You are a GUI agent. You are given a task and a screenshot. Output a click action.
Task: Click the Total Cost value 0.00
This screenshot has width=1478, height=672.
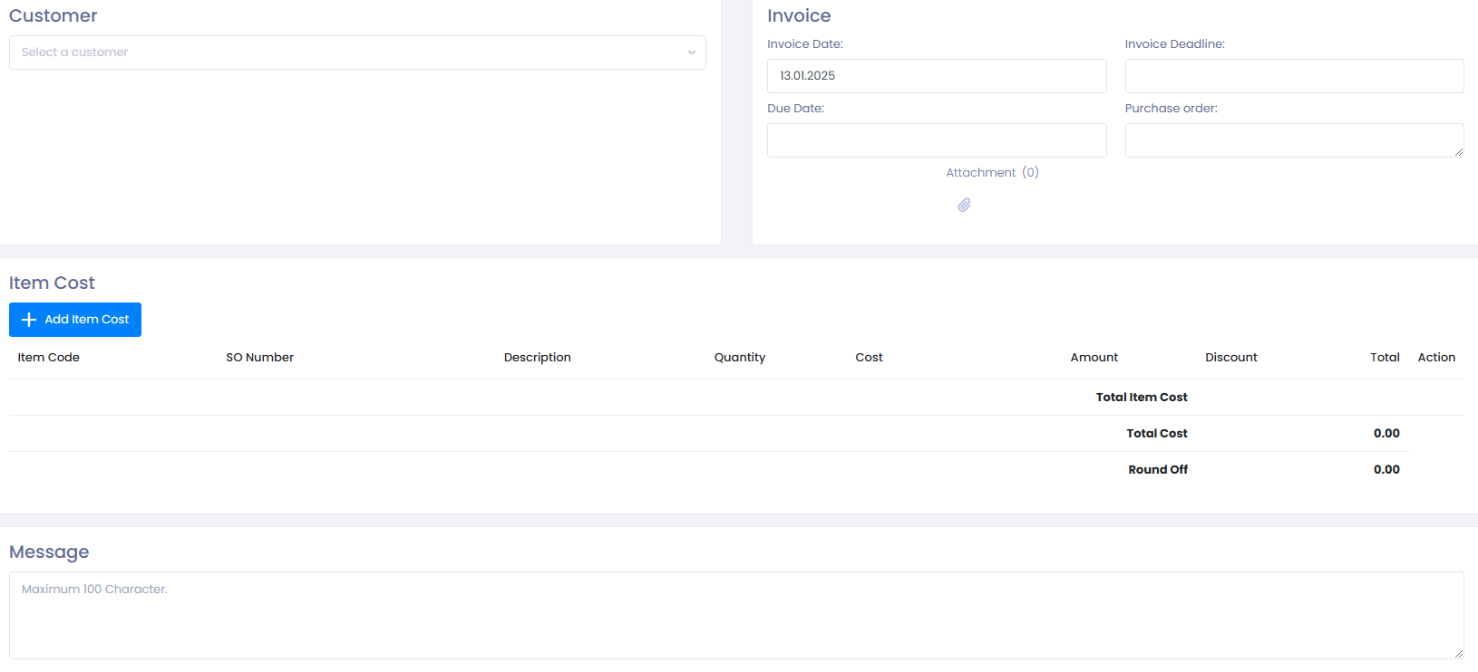[x=1386, y=434]
